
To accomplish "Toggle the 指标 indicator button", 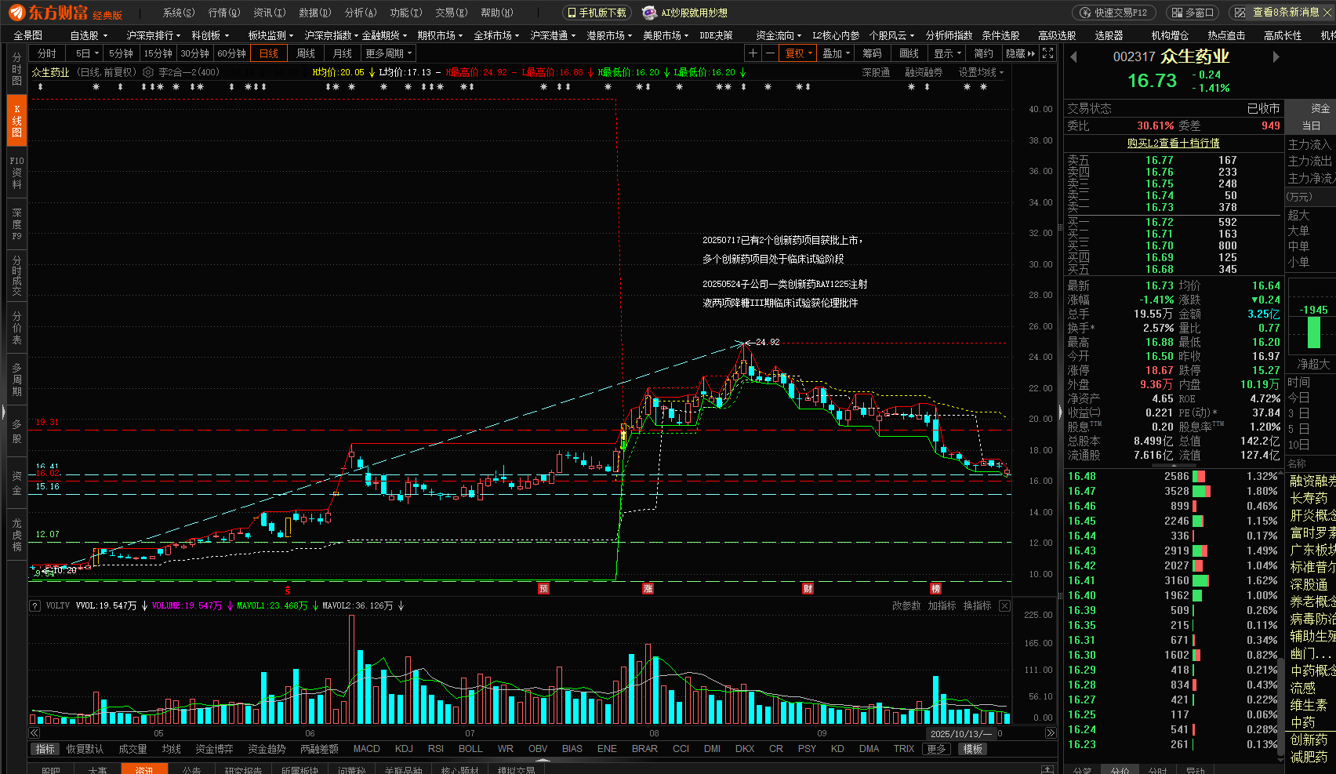I will tap(45, 749).
